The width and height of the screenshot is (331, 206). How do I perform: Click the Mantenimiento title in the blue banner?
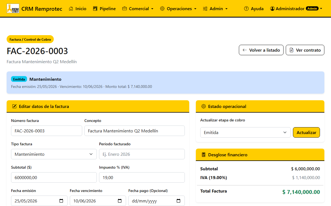(46, 79)
